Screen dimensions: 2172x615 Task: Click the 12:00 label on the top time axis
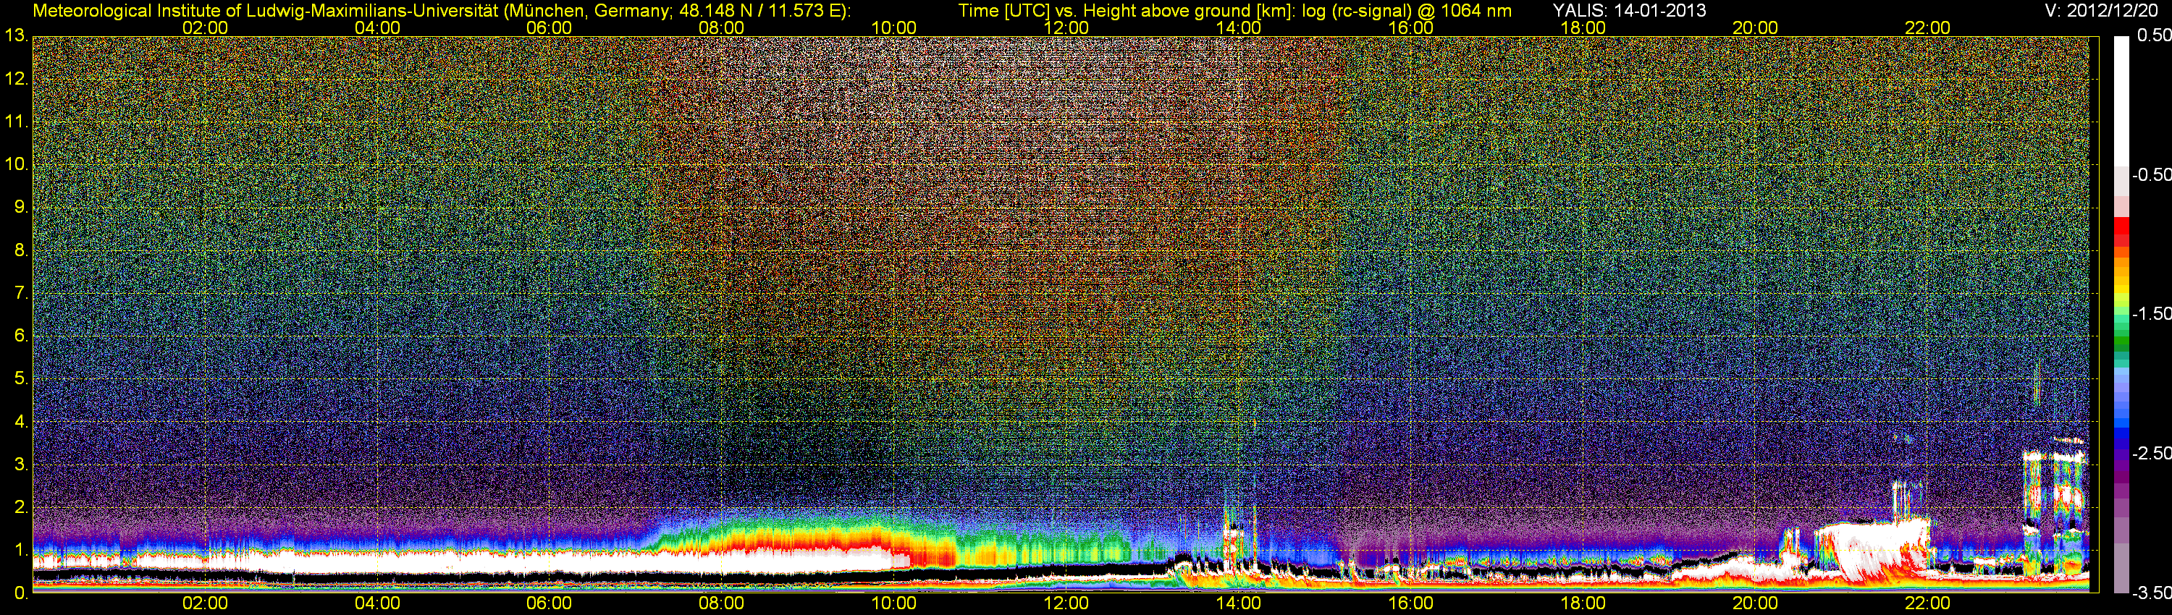click(x=1066, y=27)
